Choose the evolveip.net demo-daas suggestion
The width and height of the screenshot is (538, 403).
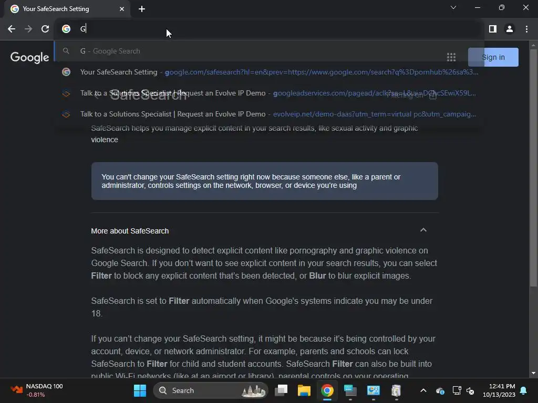click(x=270, y=114)
